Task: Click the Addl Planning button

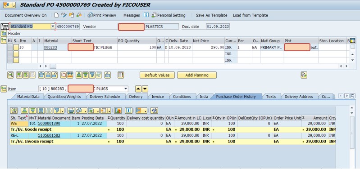Action: [197, 75]
